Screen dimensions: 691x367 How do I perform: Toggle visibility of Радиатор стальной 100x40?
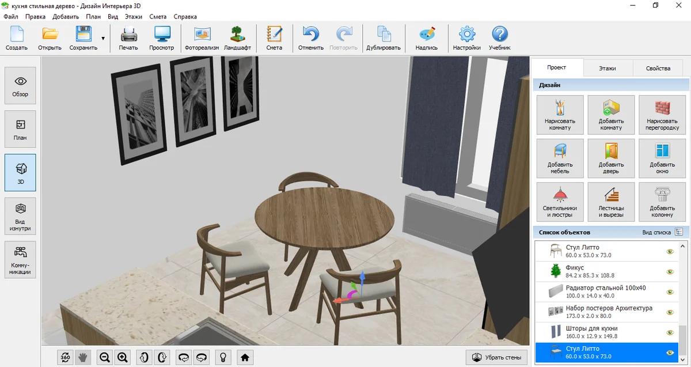(670, 292)
